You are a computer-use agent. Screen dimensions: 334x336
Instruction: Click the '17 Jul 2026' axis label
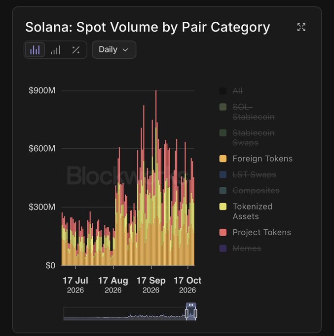pyautogui.click(x=75, y=285)
